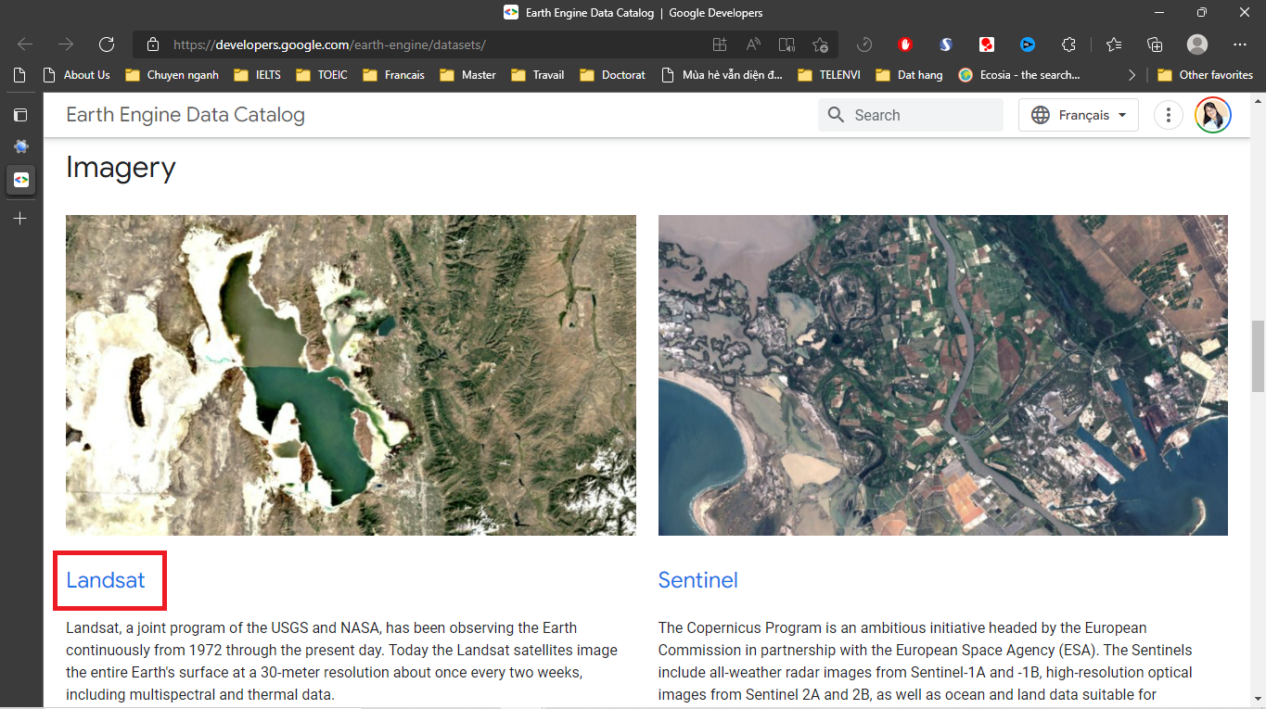The image size is (1266, 709).
Task: Open the red-and-white extension icon
Action: point(987,44)
